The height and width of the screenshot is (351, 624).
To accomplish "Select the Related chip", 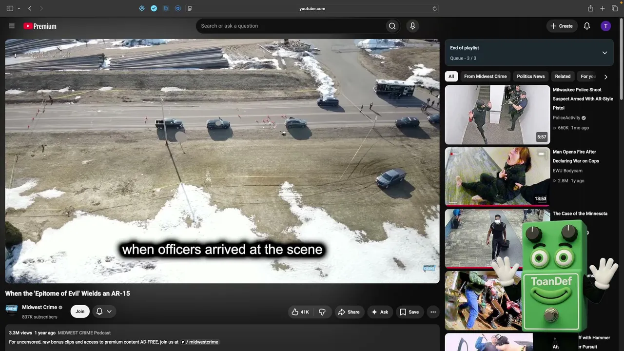I will click(x=563, y=77).
